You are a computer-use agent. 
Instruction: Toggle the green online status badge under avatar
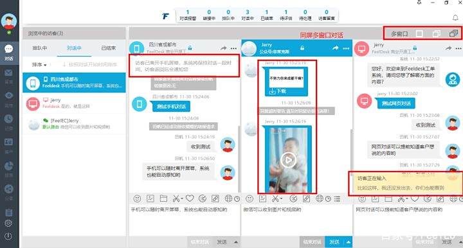(x=9, y=32)
